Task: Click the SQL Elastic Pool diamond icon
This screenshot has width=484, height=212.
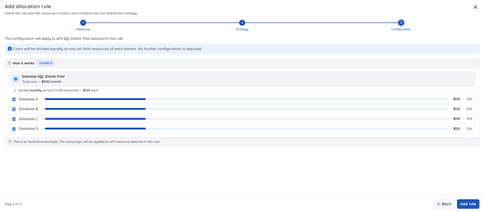Action: [16, 79]
